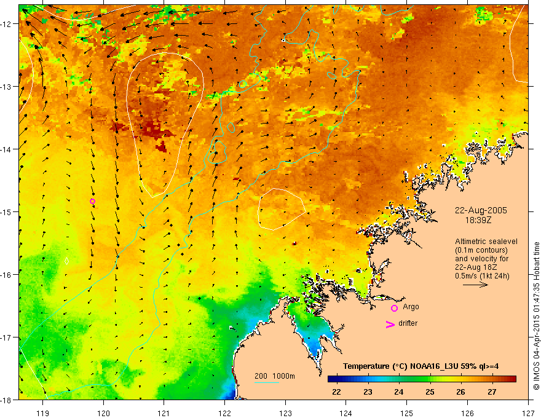541x418 pixels.
Task: Click the colorbar tick label 27
Action: [492, 392]
